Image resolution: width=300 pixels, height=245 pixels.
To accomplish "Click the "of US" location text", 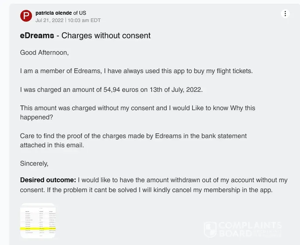I will tap(80, 13).
